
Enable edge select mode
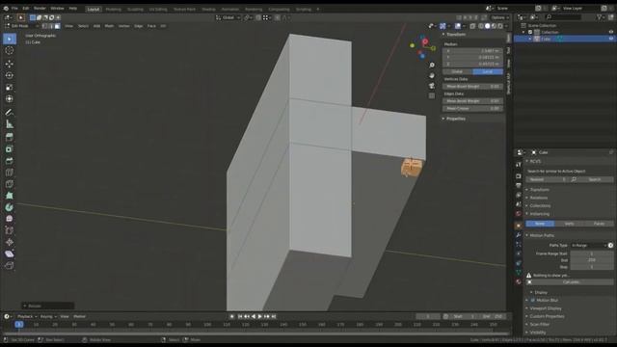pyautogui.click(x=51, y=26)
